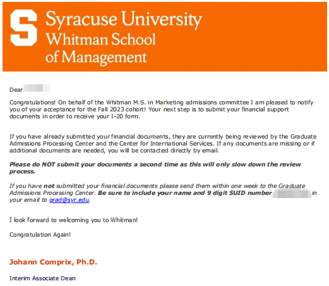Click the bold word not in italic paragraph
The height and width of the screenshot is (286, 329).
click(49, 186)
